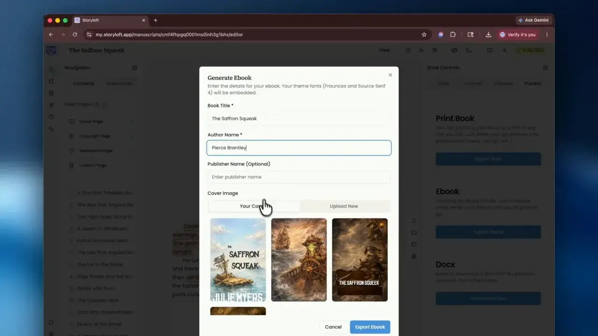Open the Format tab in Book Controls

coord(473,84)
